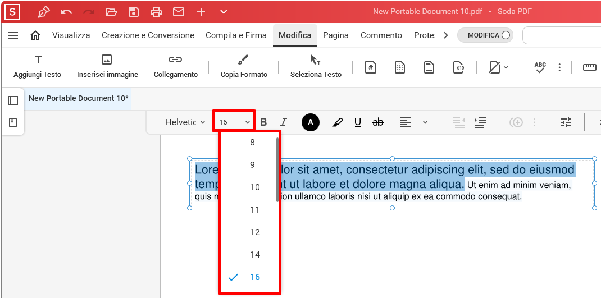Image resolution: width=601 pixels, height=298 pixels.
Task: Click the print icon in title bar
Action: click(156, 12)
